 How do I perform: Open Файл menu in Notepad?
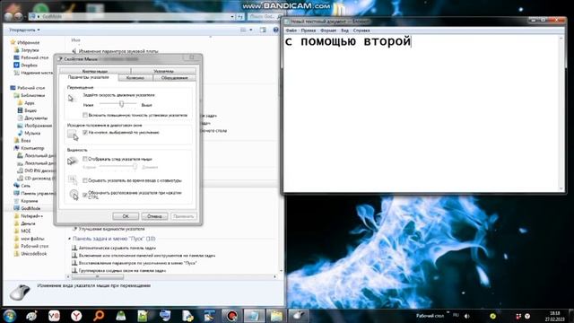tap(291, 31)
